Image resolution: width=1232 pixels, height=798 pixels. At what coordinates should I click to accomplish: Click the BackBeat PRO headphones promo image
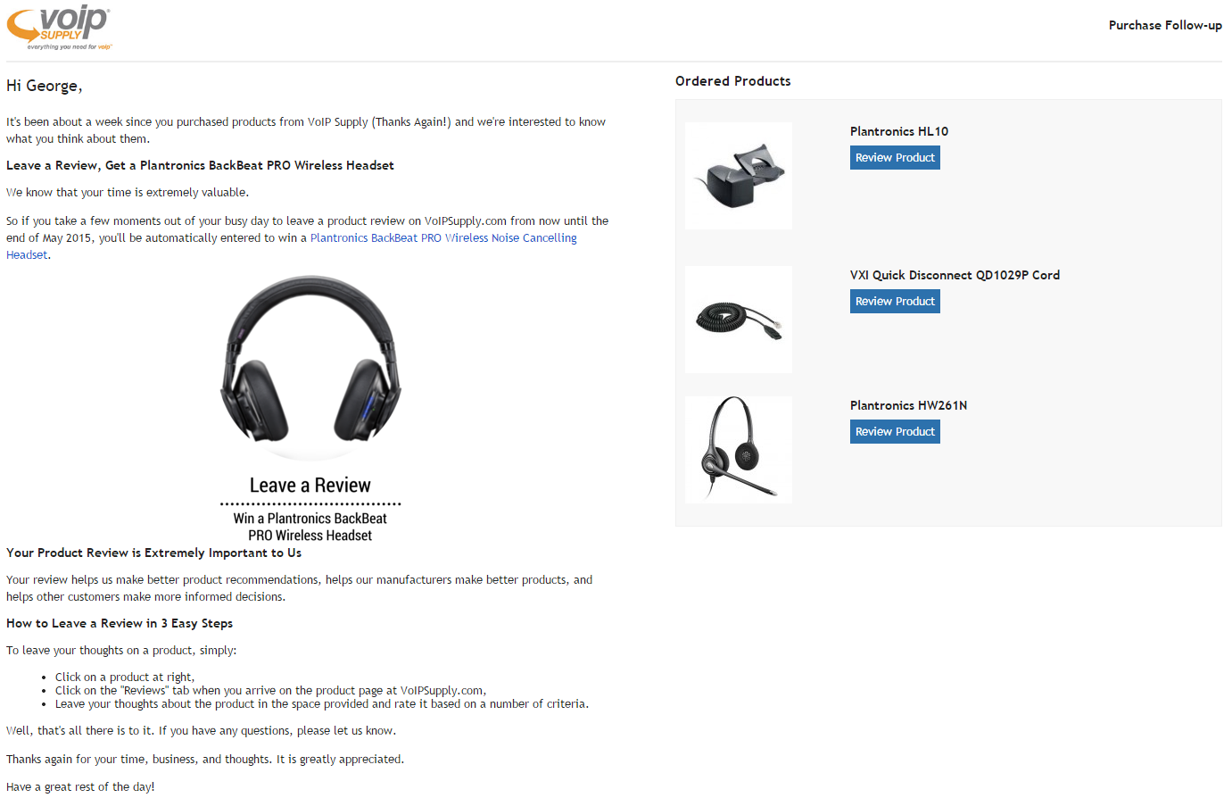[310, 408]
